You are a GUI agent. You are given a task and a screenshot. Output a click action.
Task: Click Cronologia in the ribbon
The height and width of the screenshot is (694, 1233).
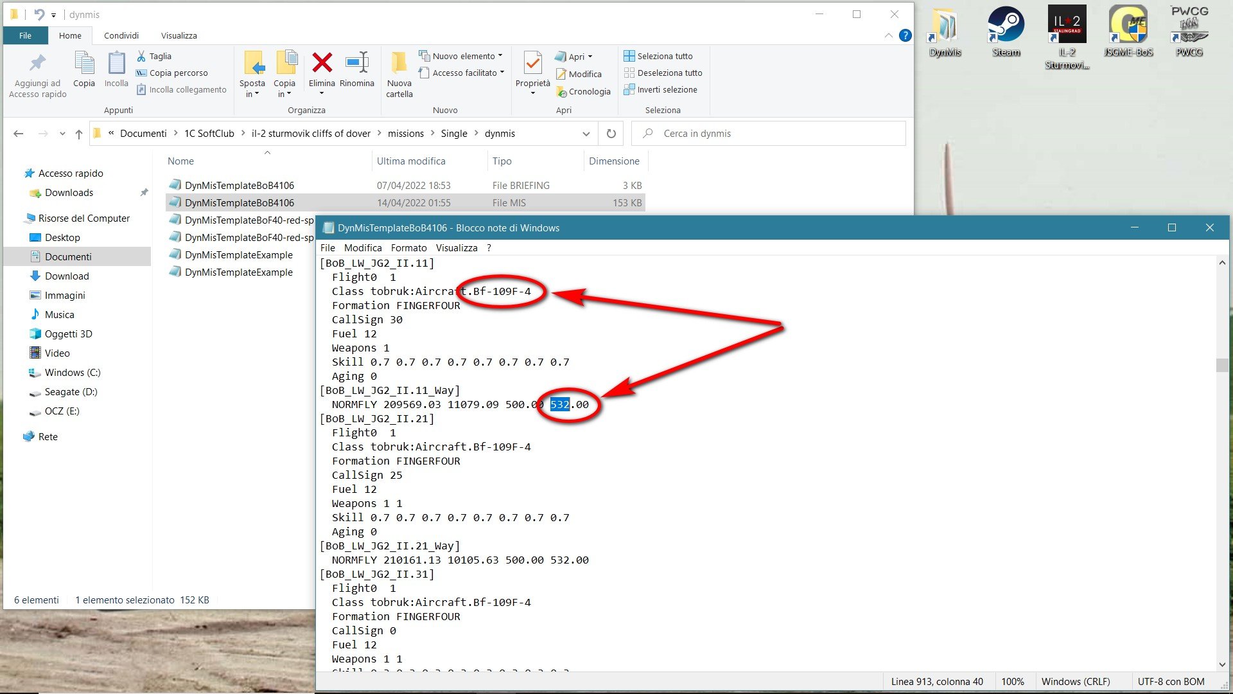(583, 91)
